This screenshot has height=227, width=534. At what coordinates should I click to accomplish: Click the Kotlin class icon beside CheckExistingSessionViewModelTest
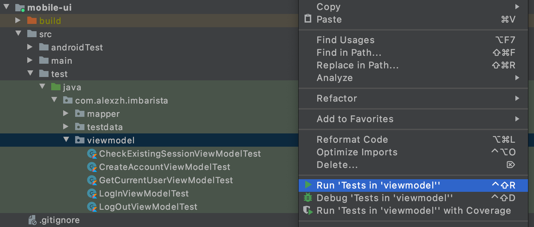click(x=92, y=154)
